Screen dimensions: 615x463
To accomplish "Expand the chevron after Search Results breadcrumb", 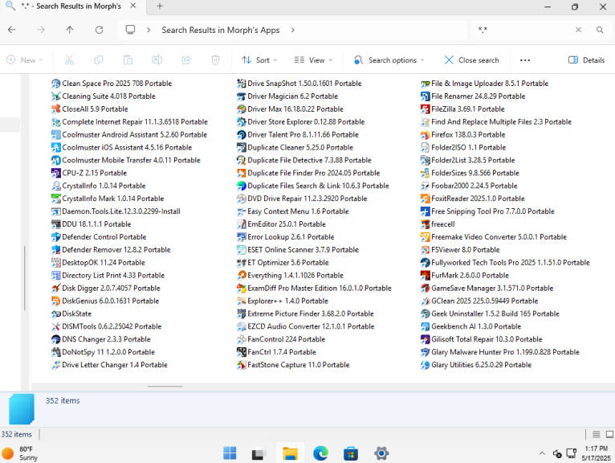I will pos(292,30).
